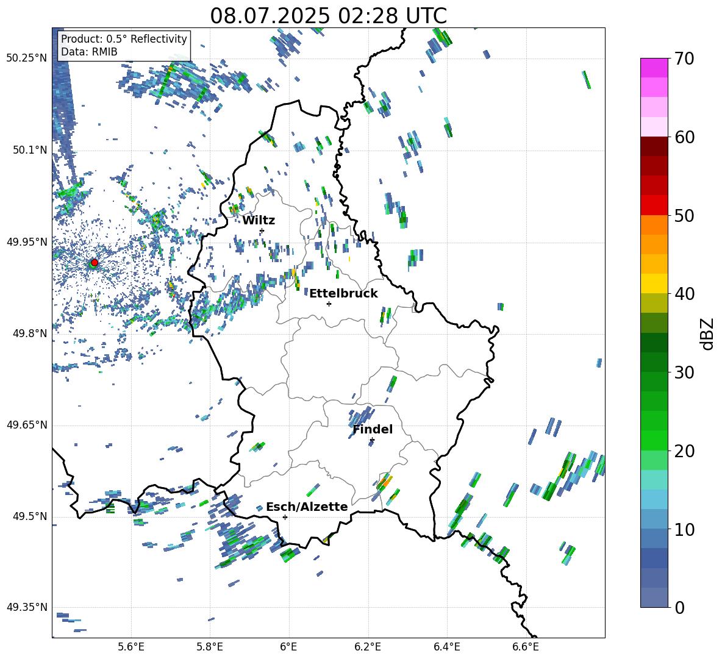722x659 pixels.
Task: Click the Ettelbruck city label
Action: [343, 294]
